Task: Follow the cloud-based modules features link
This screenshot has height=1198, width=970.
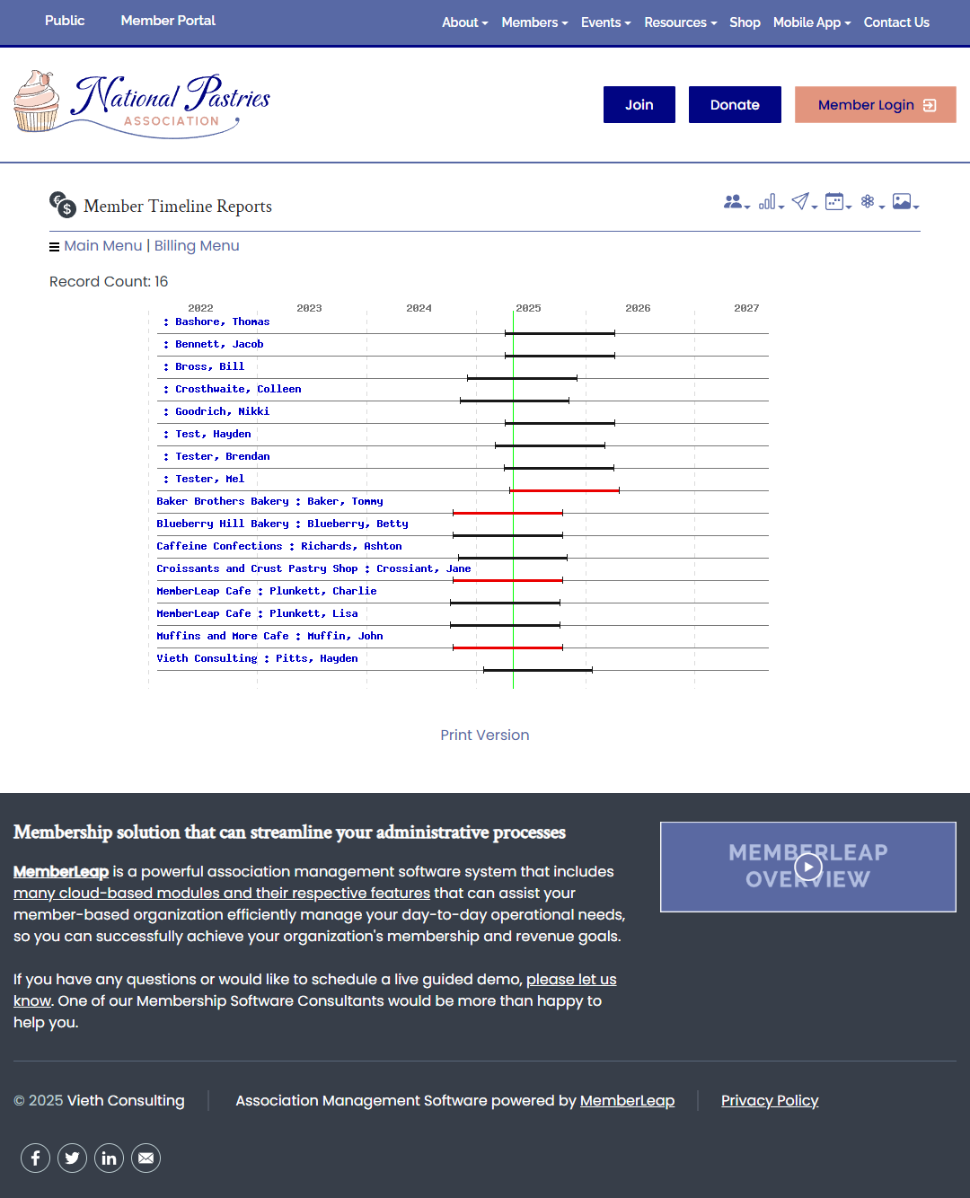Action: [222, 894]
